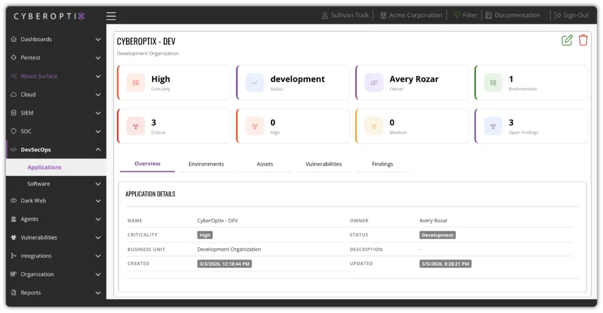Click the Owner card link icon
Screen dimensions: 603x313
click(374, 83)
